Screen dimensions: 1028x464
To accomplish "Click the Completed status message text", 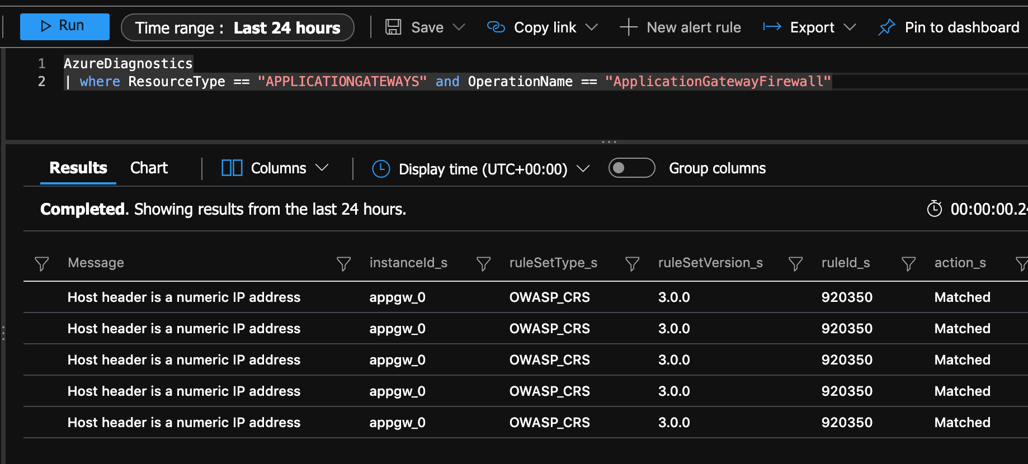I will [x=223, y=209].
